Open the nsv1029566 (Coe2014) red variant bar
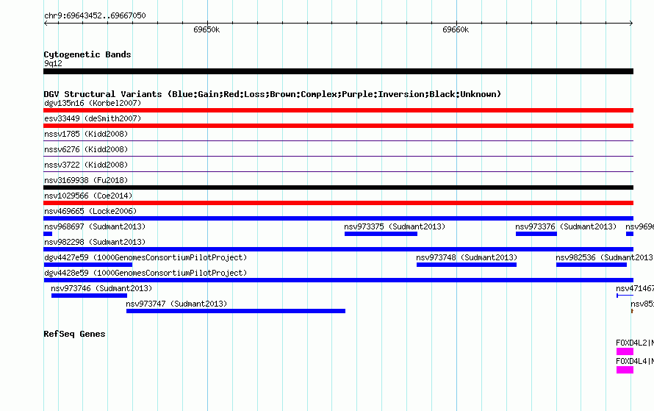The width and height of the screenshot is (654, 411). point(338,203)
